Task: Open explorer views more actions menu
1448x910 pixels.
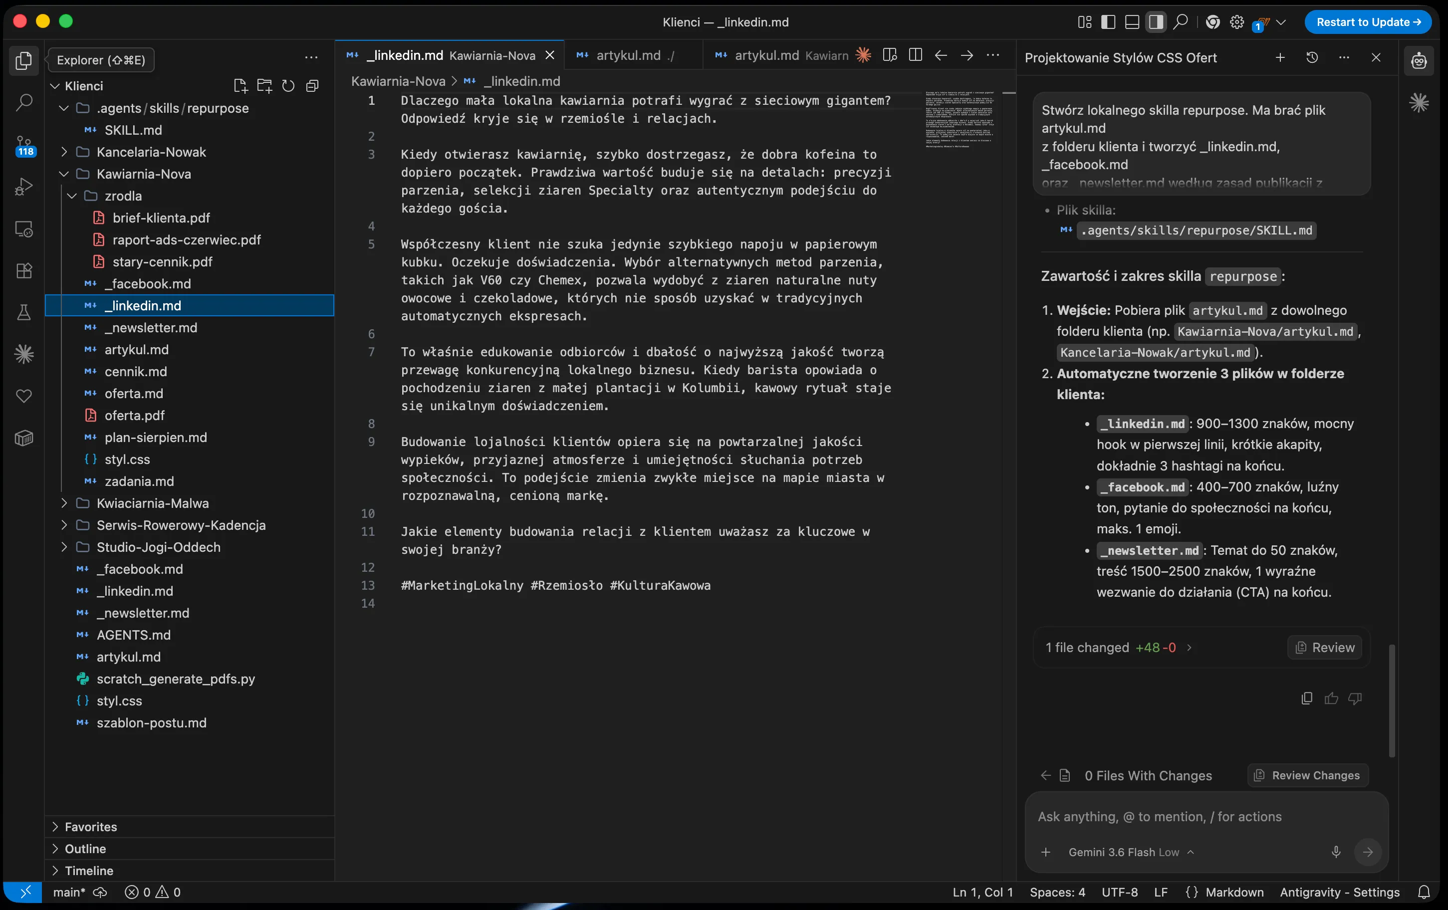Action: pos(311,58)
